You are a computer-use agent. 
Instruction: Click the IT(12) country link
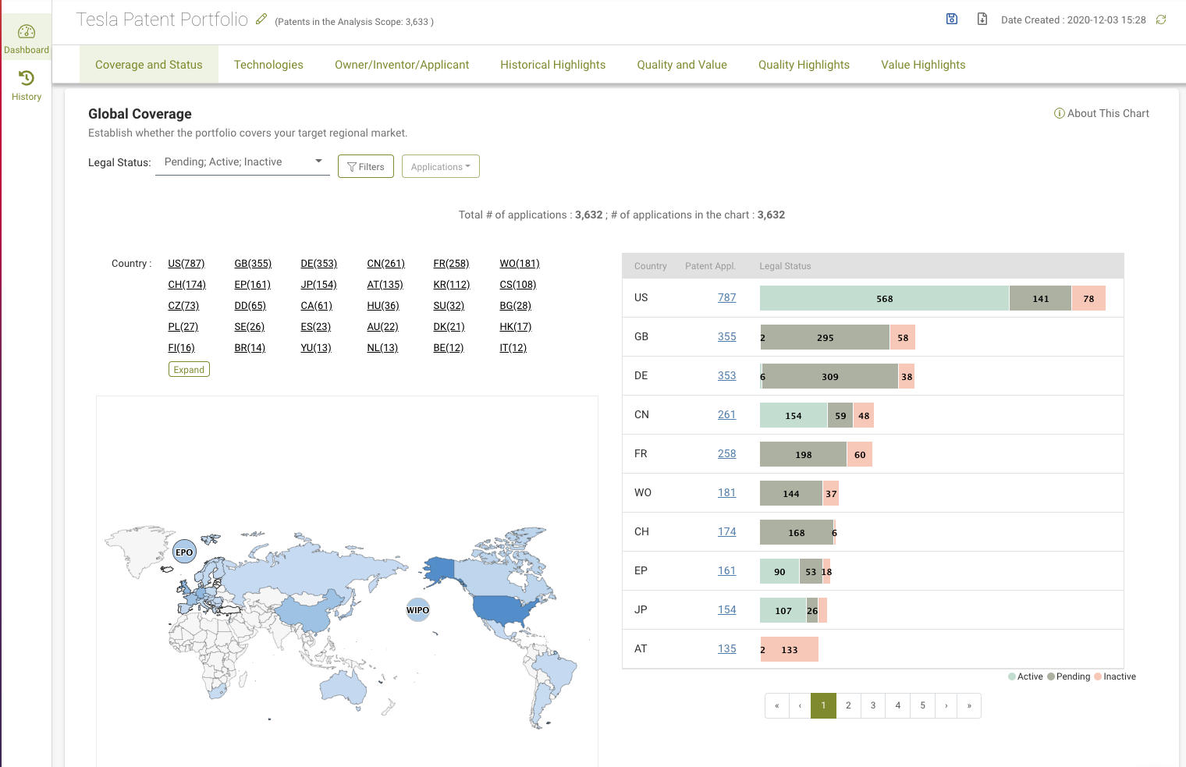click(x=513, y=348)
